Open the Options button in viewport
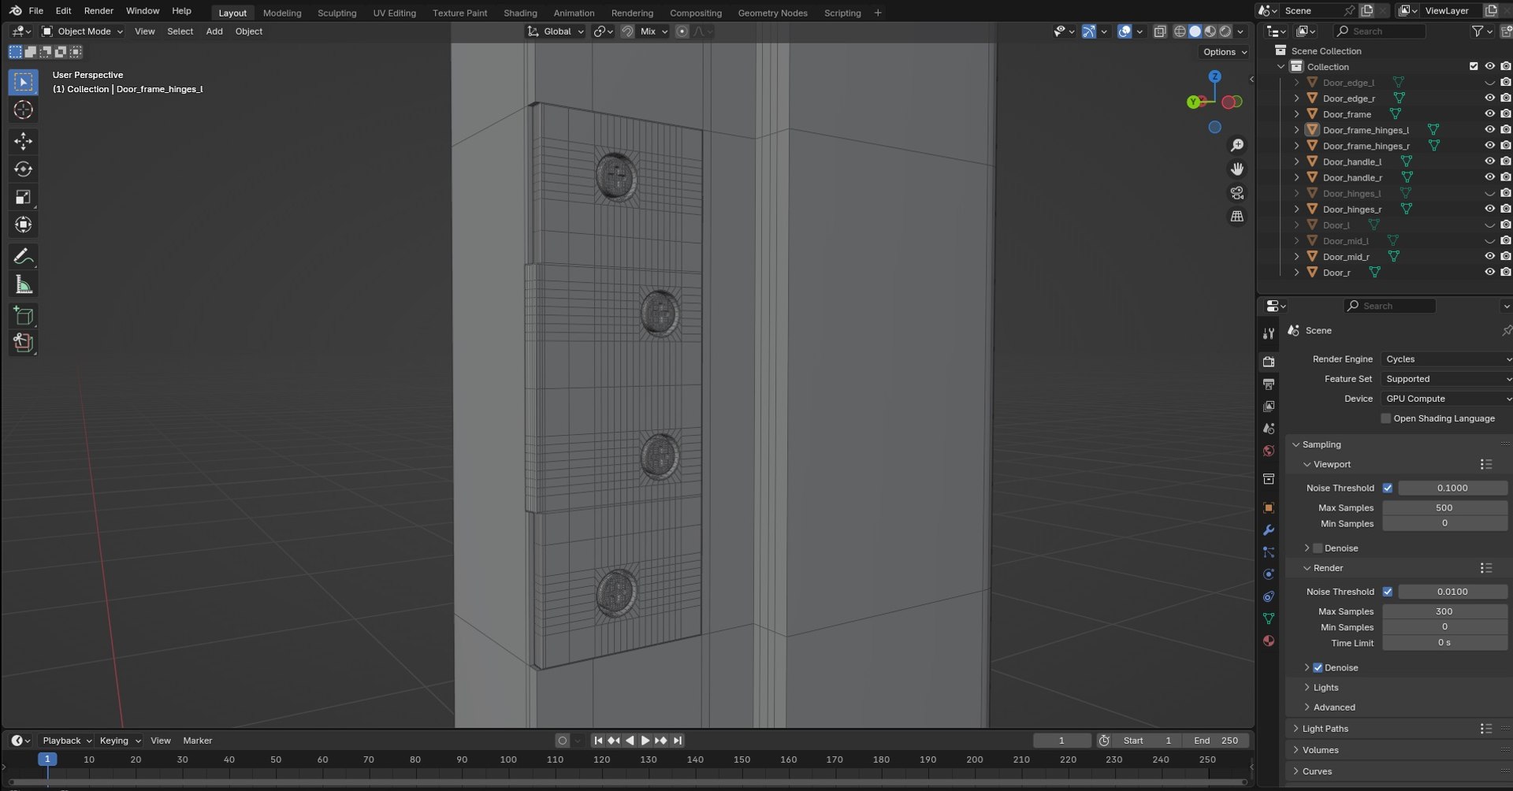 coord(1224,52)
